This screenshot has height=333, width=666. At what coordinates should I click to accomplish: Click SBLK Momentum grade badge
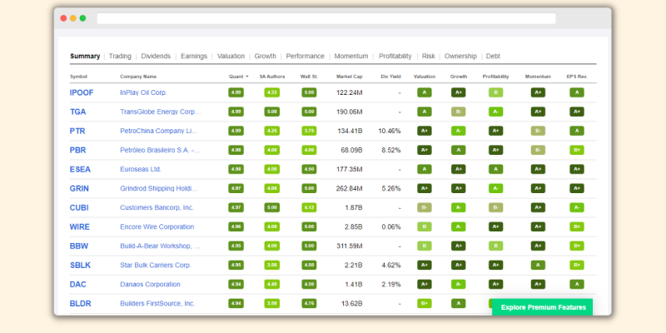click(538, 265)
